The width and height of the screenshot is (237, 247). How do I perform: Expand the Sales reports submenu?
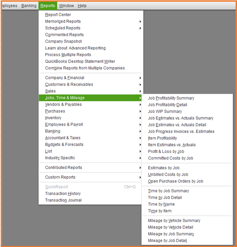point(91,91)
